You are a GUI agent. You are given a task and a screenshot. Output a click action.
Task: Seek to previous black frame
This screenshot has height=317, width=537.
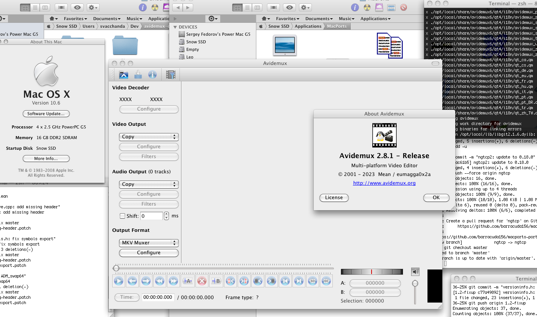258,281
